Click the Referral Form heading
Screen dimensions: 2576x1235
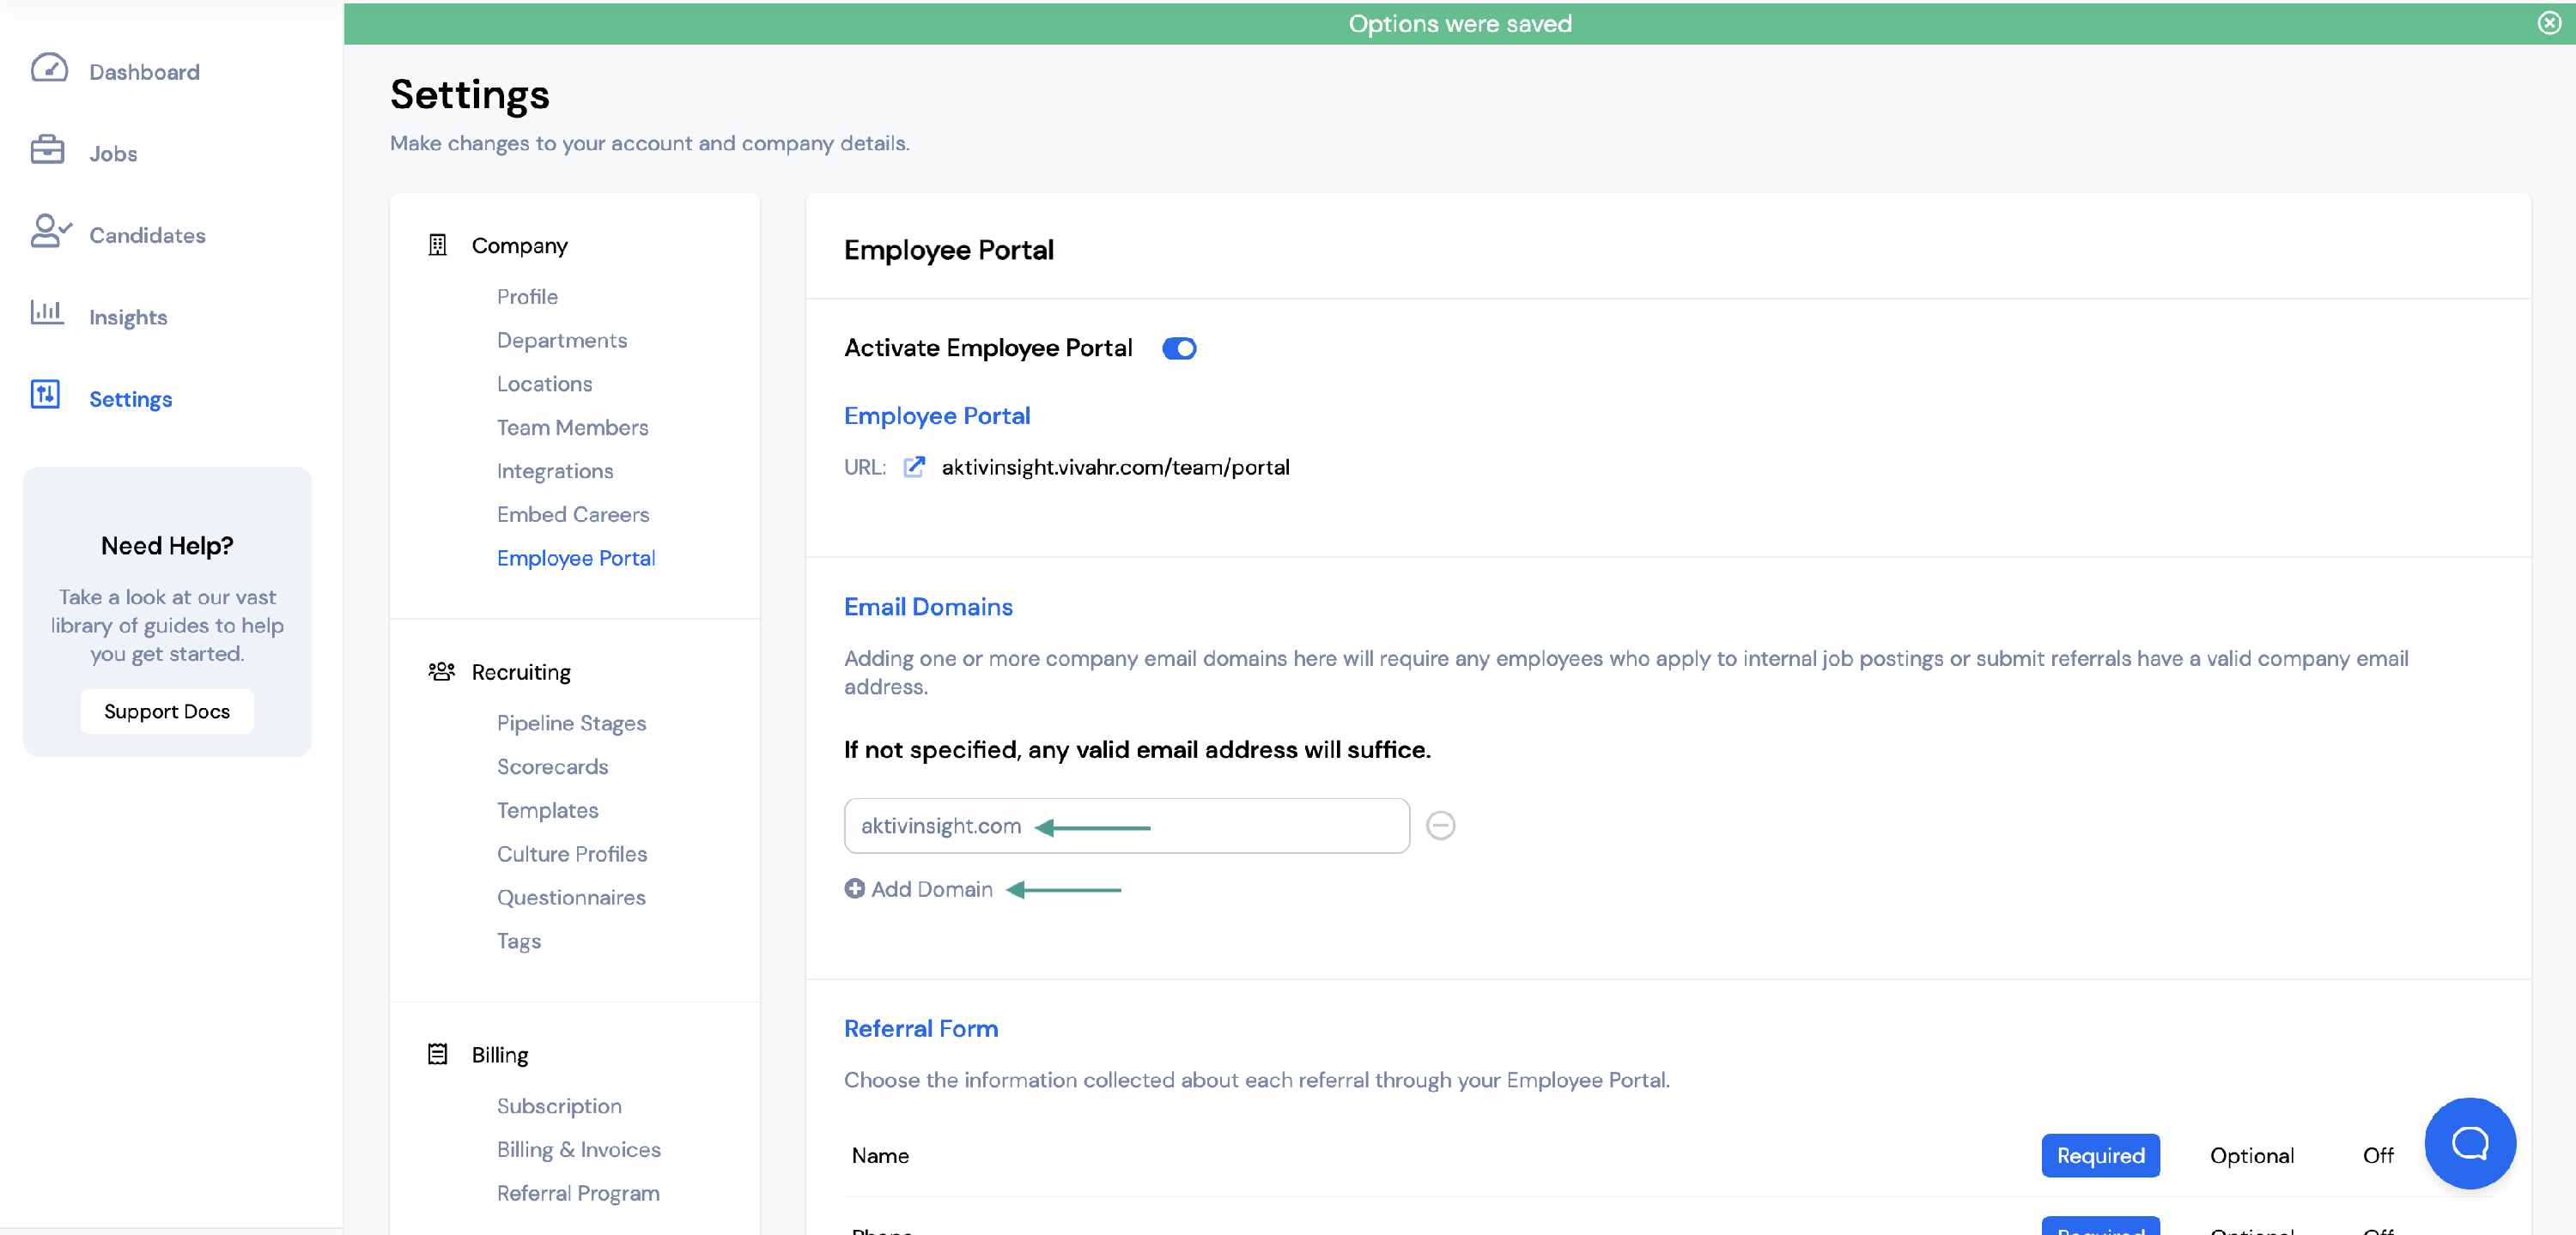pyautogui.click(x=920, y=1028)
